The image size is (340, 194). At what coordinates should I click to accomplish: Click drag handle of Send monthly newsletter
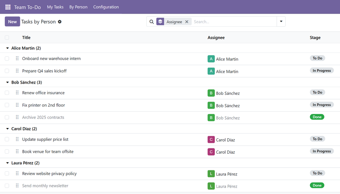coord(17,186)
